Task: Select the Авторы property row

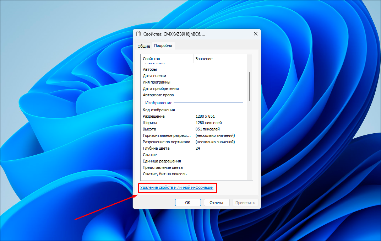Action: point(194,69)
